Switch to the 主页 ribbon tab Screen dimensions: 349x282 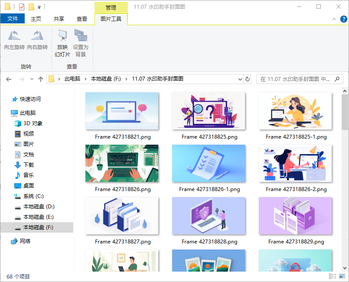[36, 19]
